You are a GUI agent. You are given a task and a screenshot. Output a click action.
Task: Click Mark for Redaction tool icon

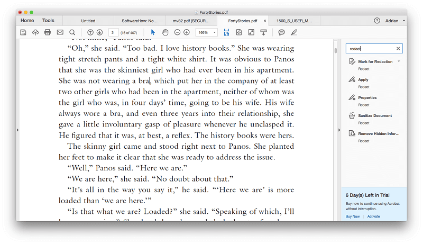[352, 61]
